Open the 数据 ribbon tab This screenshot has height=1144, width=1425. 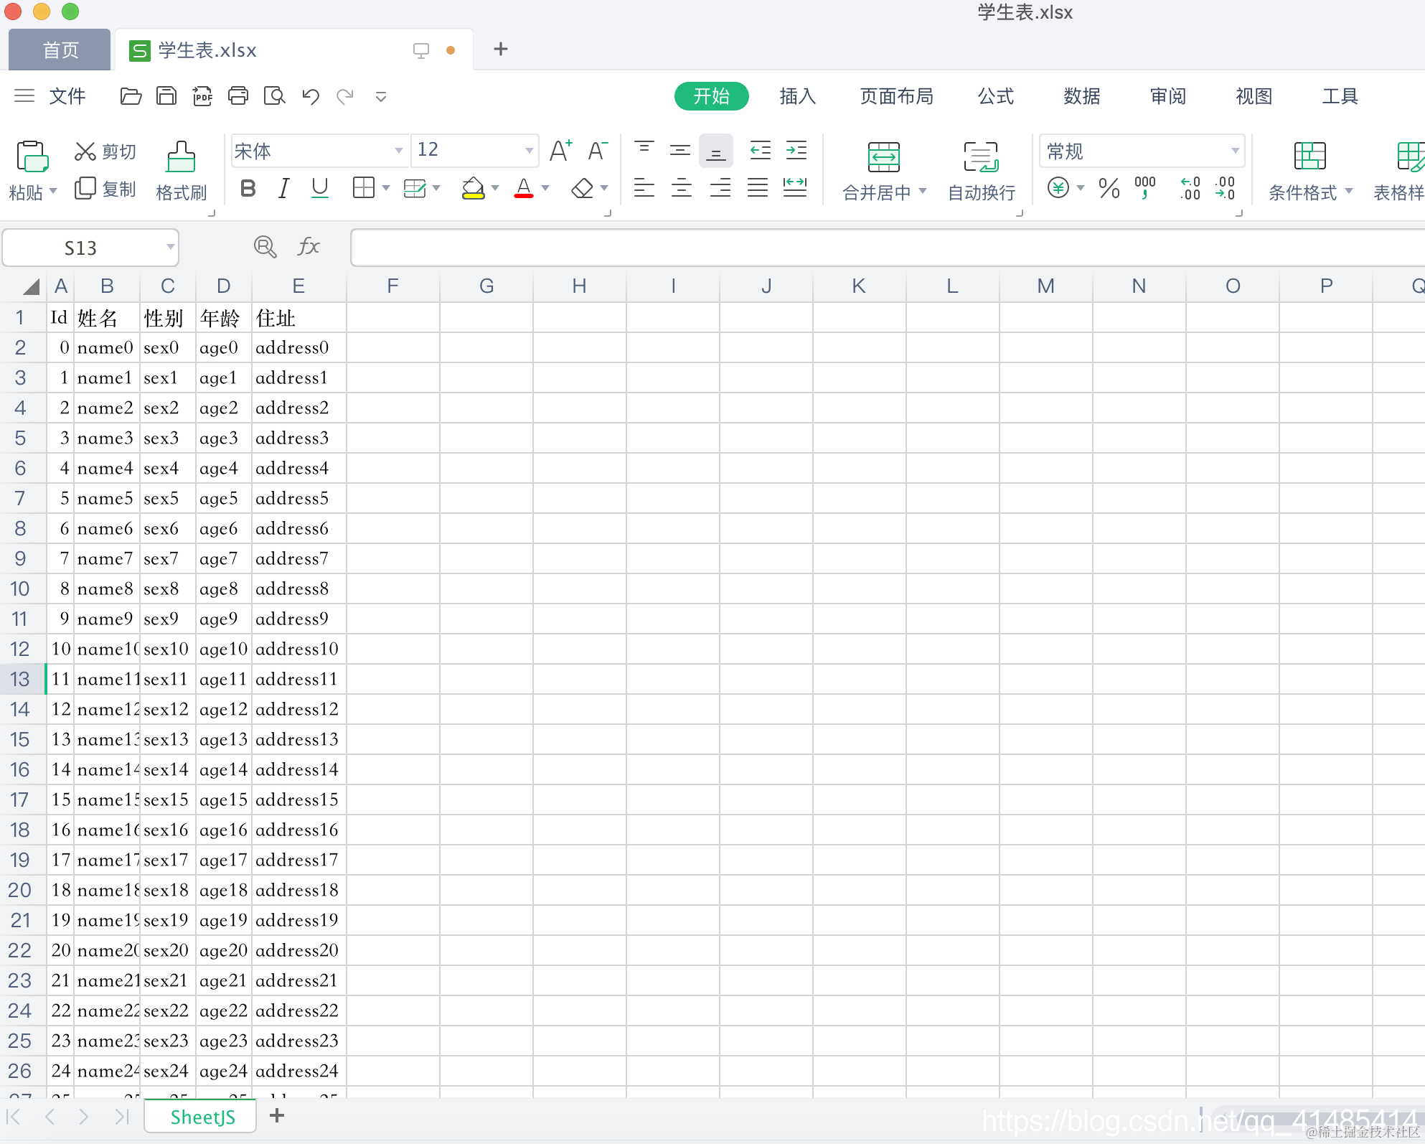click(1081, 96)
